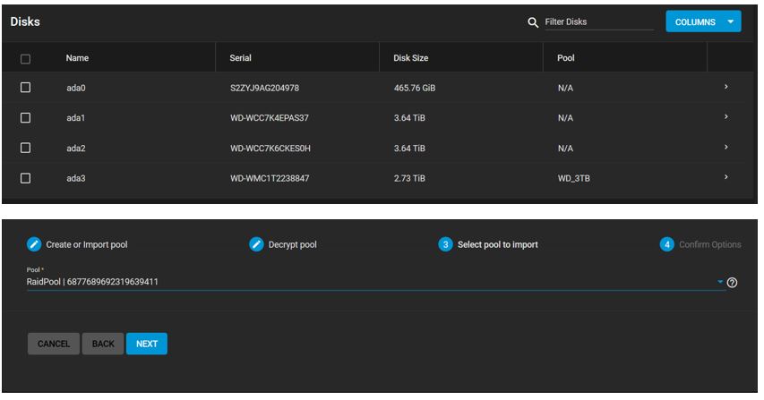Viewport: 764px width, 400px height.
Task: Click the Create or Import pool pencil icon
Action: 34,244
